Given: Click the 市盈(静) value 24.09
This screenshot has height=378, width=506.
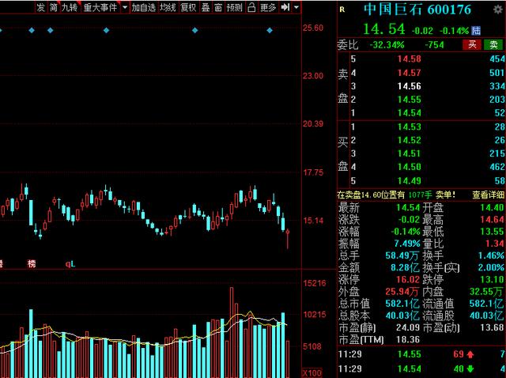Looking at the screenshot, I should 408,327.
